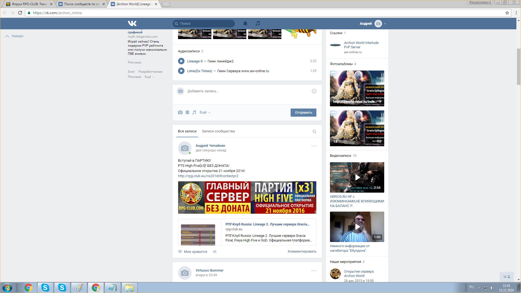
Task: Open the notifications bell
Action: (245, 24)
